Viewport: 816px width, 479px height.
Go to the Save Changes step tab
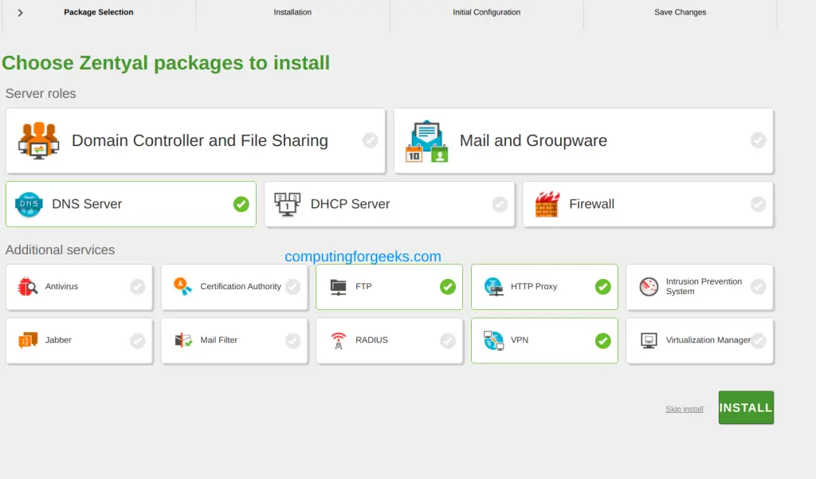point(681,12)
